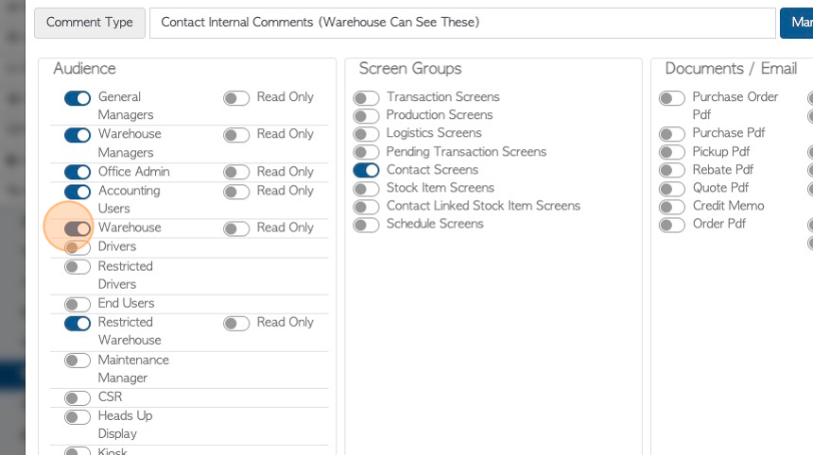Turn on the Purchase Order Pdf toggle
813x455 pixels.
click(x=672, y=98)
